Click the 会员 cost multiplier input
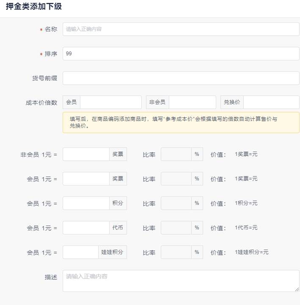 click(111, 102)
